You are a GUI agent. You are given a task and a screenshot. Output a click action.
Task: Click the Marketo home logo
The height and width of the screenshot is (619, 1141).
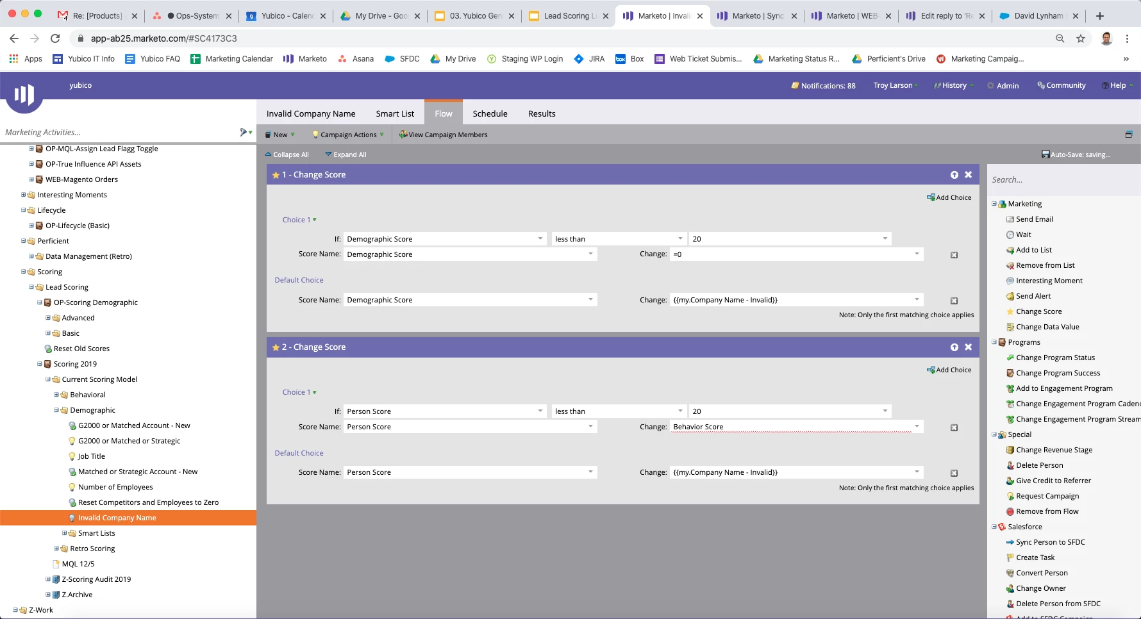click(24, 94)
